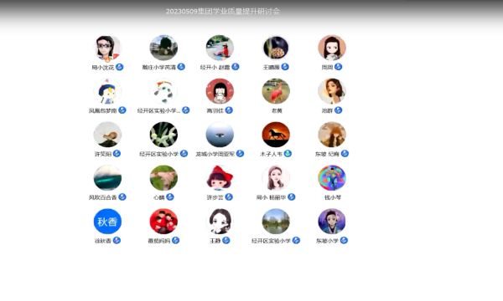Open the white flowers avatar
Image resolution: width=503 pixels, height=301 pixels.
coord(163,135)
